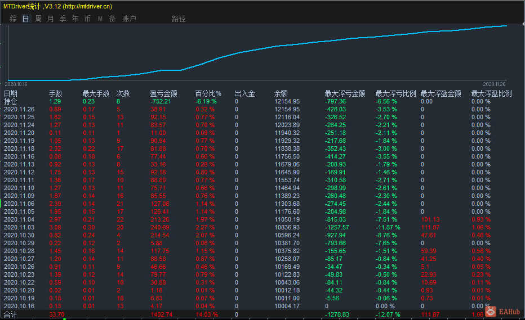
Task: Open the 备 tab
Action: 112,19
